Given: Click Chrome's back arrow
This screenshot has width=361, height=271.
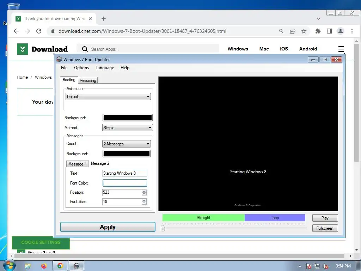Looking at the screenshot, I should point(16,31).
